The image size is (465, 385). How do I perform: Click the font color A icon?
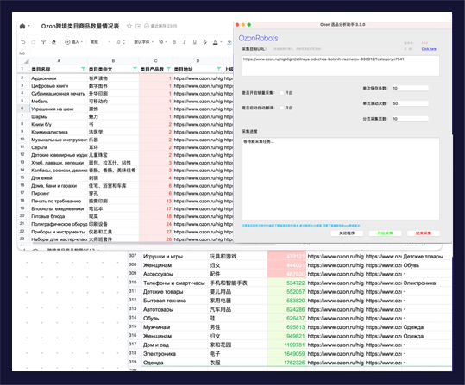[x=216, y=42]
